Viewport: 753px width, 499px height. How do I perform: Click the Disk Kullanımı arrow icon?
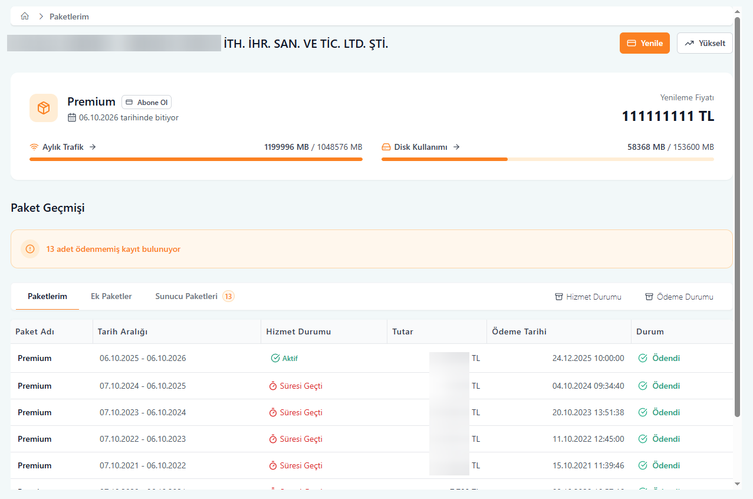[x=456, y=147]
